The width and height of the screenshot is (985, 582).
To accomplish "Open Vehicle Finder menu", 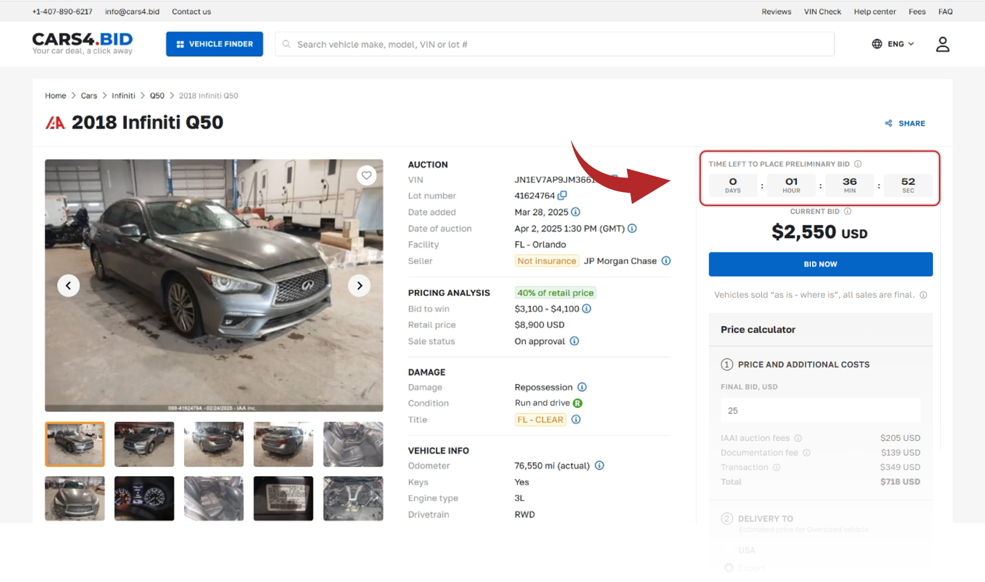I will 214,44.
